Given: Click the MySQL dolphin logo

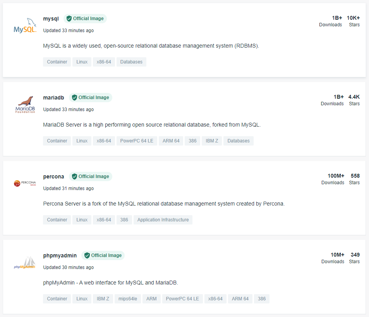Looking at the screenshot, I should [x=25, y=26].
